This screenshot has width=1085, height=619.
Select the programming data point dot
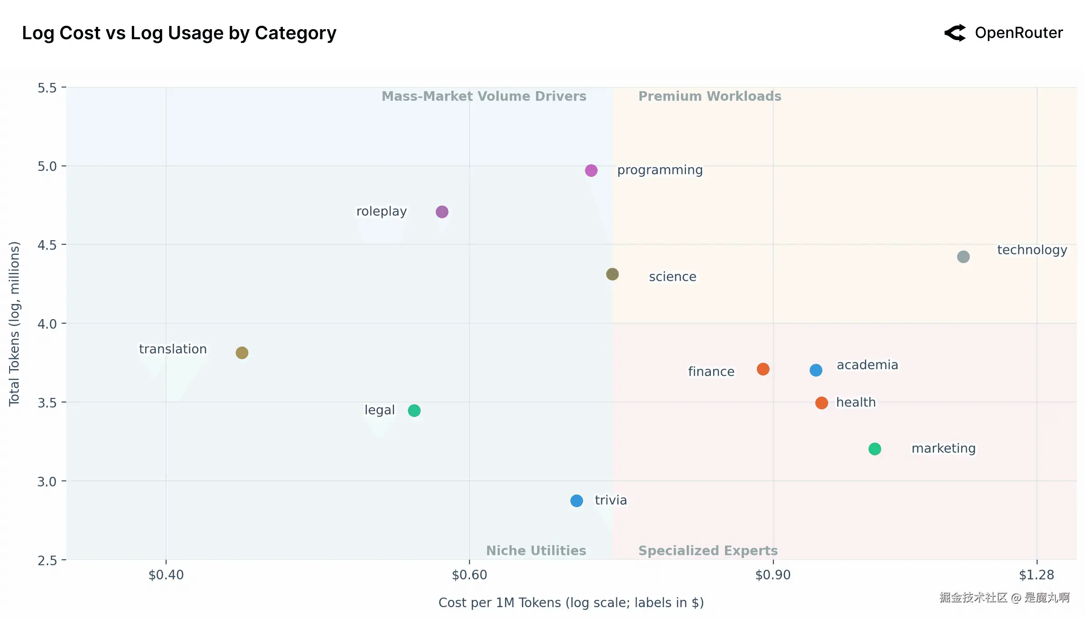pos(591,170)
